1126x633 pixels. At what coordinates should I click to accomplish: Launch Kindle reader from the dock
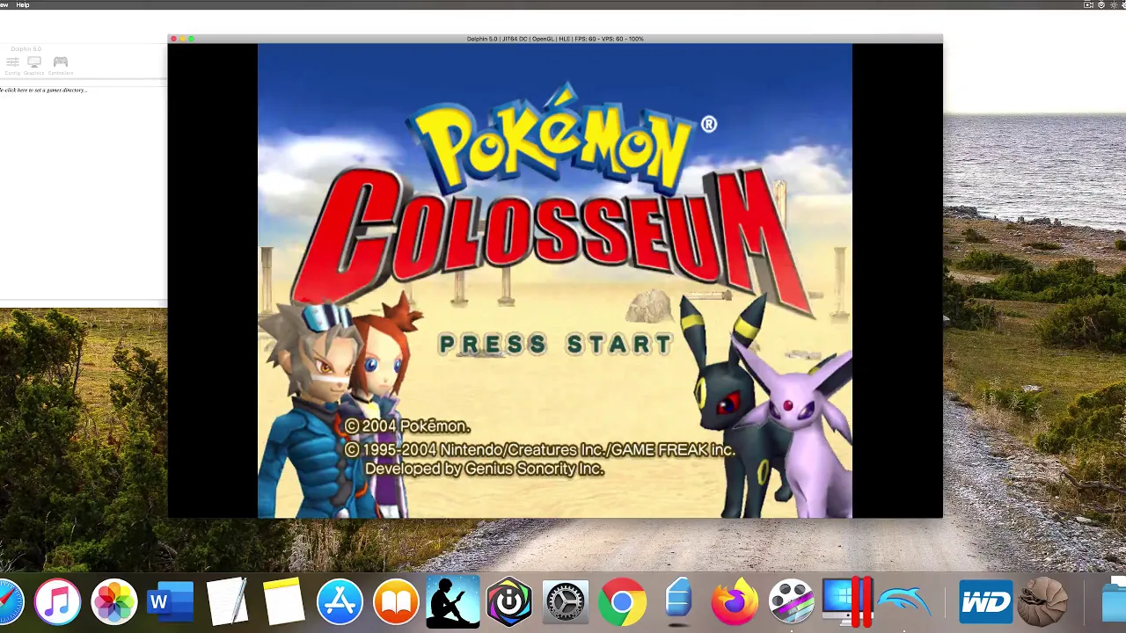click(x=452, y=602)
